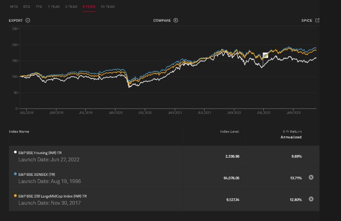Click the launch marker flag on chart
341x221 pixels.
(265, 55)
